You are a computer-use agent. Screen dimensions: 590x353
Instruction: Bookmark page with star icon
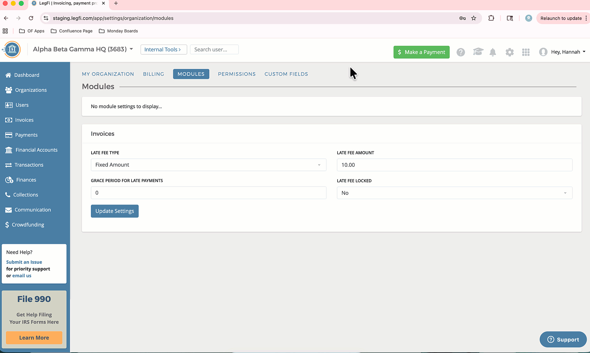click(x=474, y=18)
